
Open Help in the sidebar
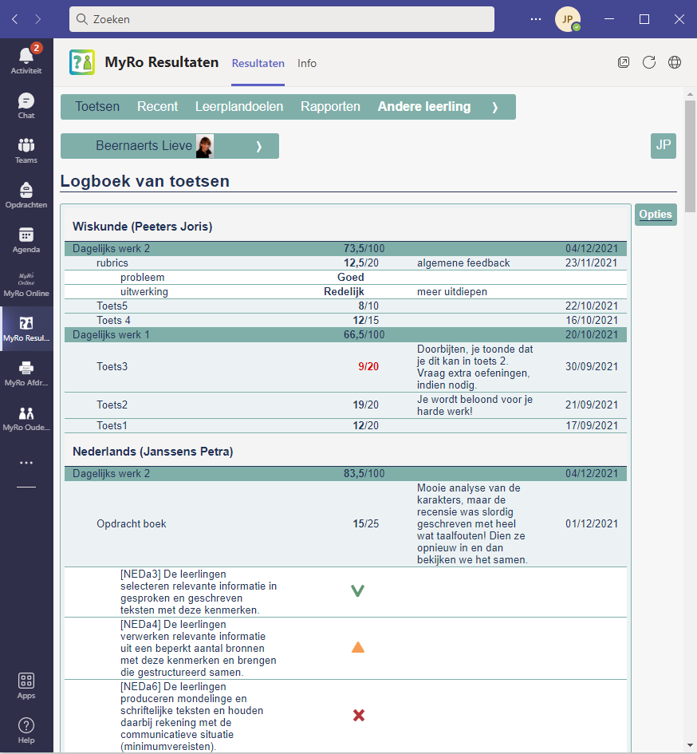pos(26,730)
